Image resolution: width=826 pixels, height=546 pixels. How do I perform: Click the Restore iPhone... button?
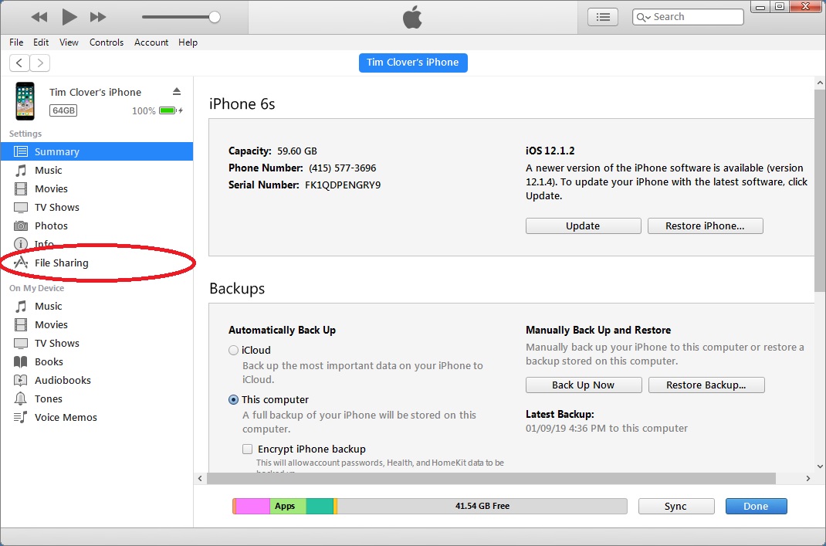click(706, 226)
